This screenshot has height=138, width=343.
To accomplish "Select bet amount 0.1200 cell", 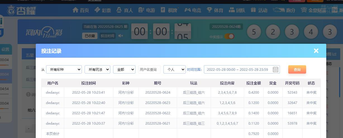I will pos(254,103).
